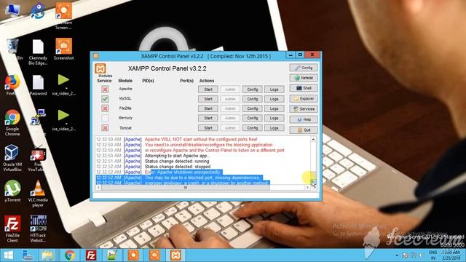Open FileZilla from the taskbar

click(91, 255)
